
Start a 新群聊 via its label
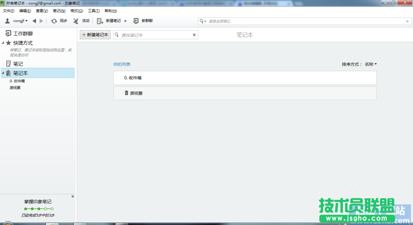pos(147,21)
